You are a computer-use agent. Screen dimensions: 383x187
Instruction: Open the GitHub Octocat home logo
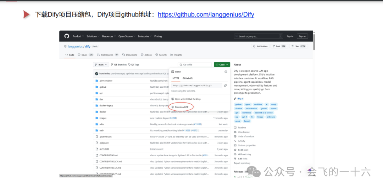[x=67, y=36]
